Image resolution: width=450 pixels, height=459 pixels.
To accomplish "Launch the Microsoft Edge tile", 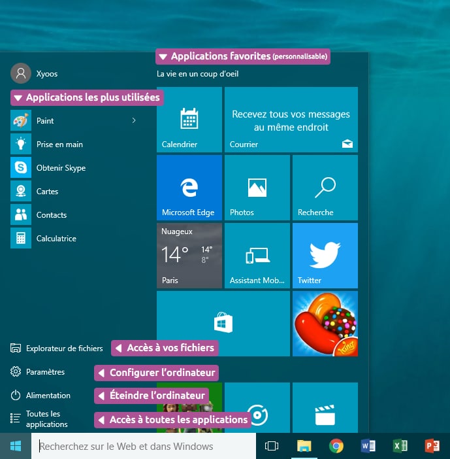I will click(189, 188).
